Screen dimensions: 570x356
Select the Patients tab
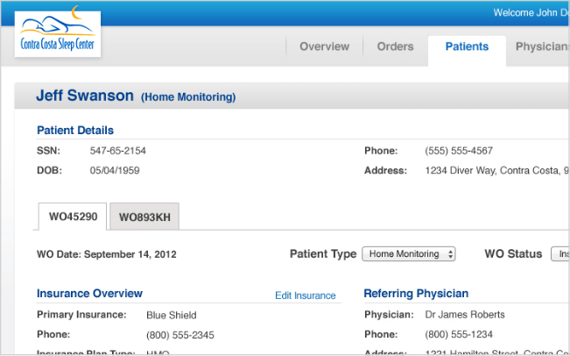[x=467, y=47]
